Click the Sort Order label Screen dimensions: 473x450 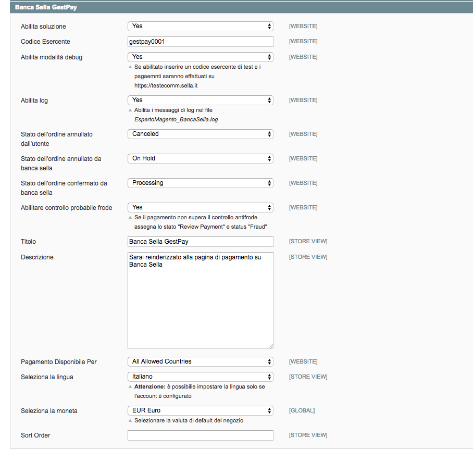(35, 435)
